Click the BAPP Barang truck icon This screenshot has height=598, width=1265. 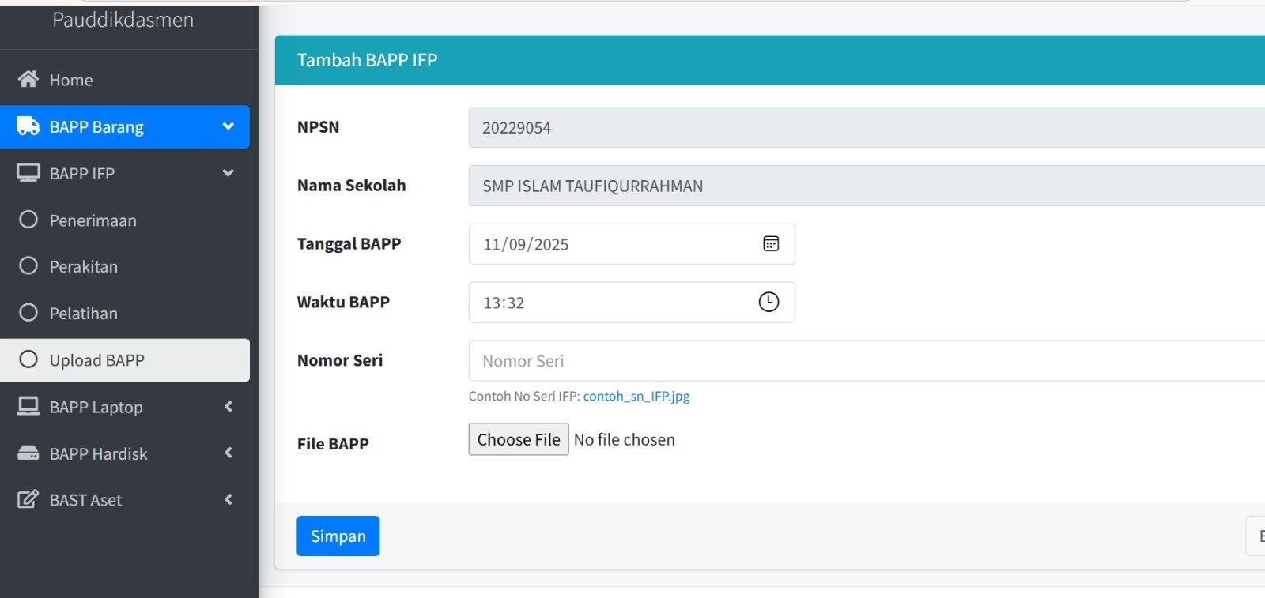click(x=28, y=126)
